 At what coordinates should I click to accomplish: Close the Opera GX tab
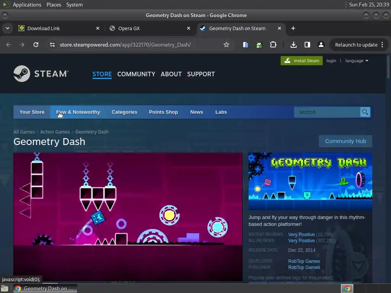click(x=189, y=28)
